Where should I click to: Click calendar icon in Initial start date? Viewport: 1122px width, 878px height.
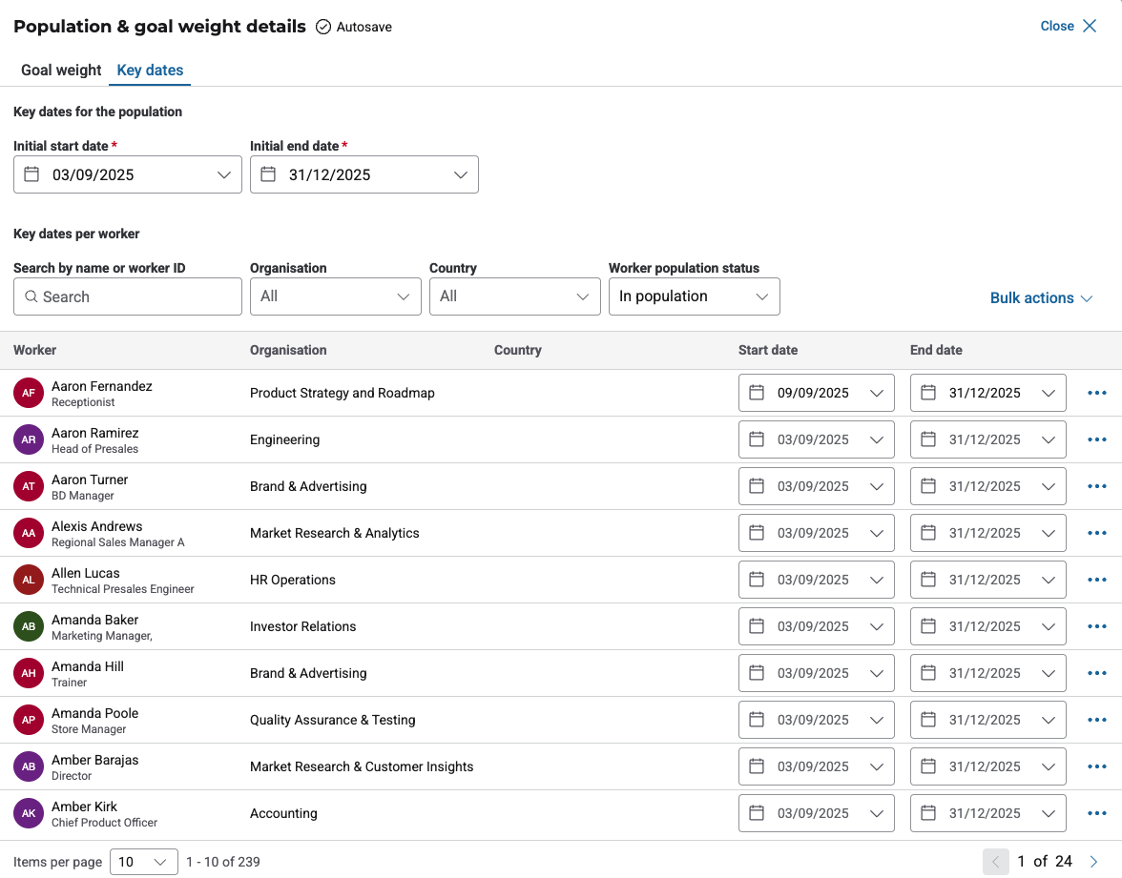click(x=31, y=174)
